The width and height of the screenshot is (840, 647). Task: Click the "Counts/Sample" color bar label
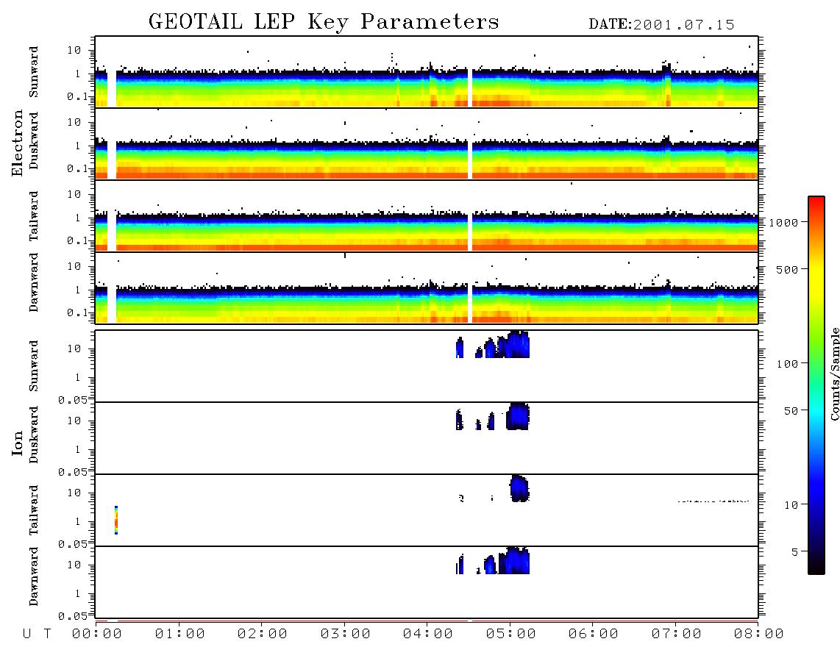click(834, 373)
